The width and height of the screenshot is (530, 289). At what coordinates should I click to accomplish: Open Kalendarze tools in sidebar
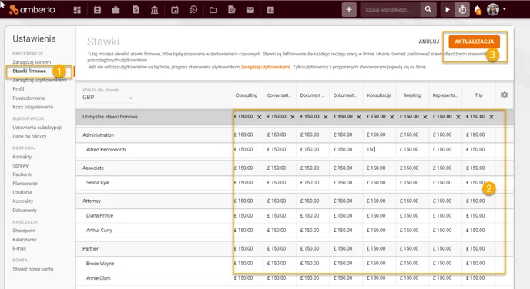[x=25, y=240]
